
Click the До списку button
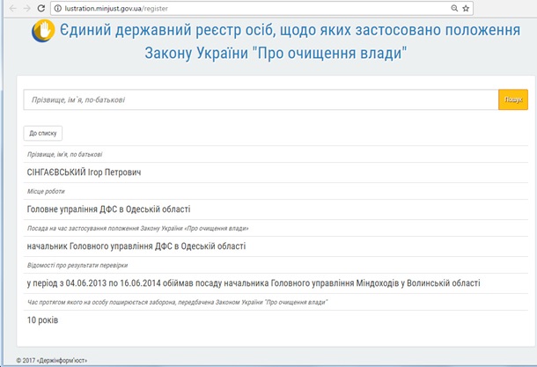click(x=43, y=134)
